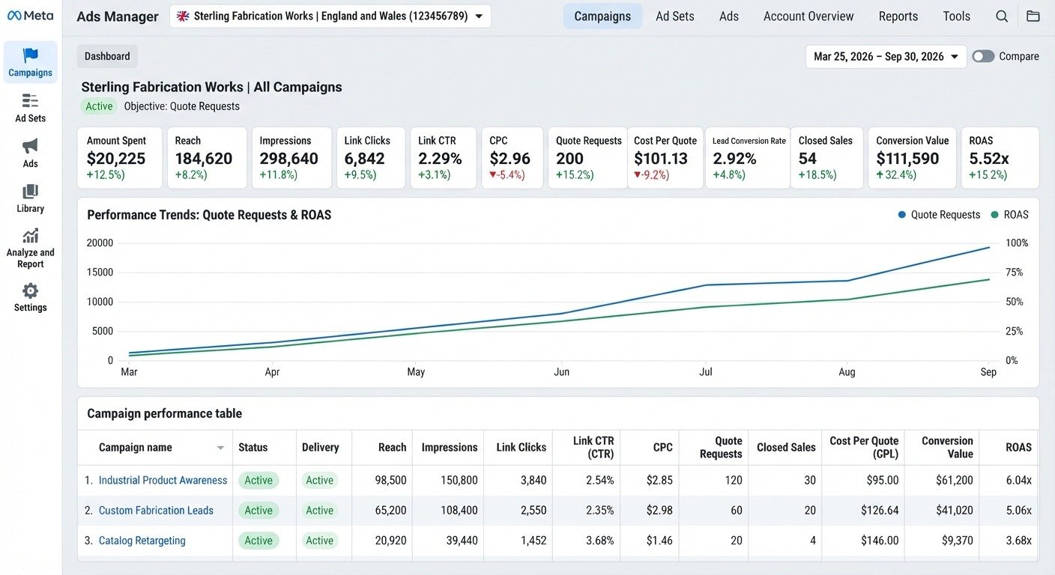Click the CPC column header
1055x575 pixels.
pyautogui.click(x=662, y=448)
